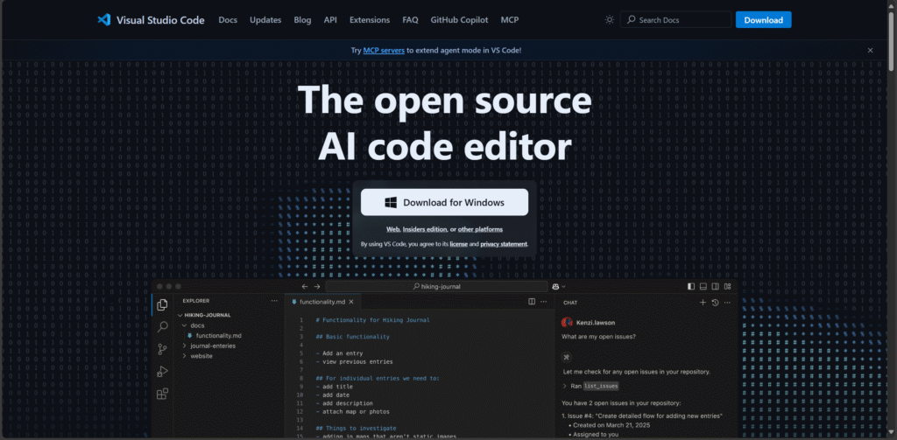Viewport: 897px width, 440px height.
Task: Open the API navigation item
Action: [x=330, y=20]
